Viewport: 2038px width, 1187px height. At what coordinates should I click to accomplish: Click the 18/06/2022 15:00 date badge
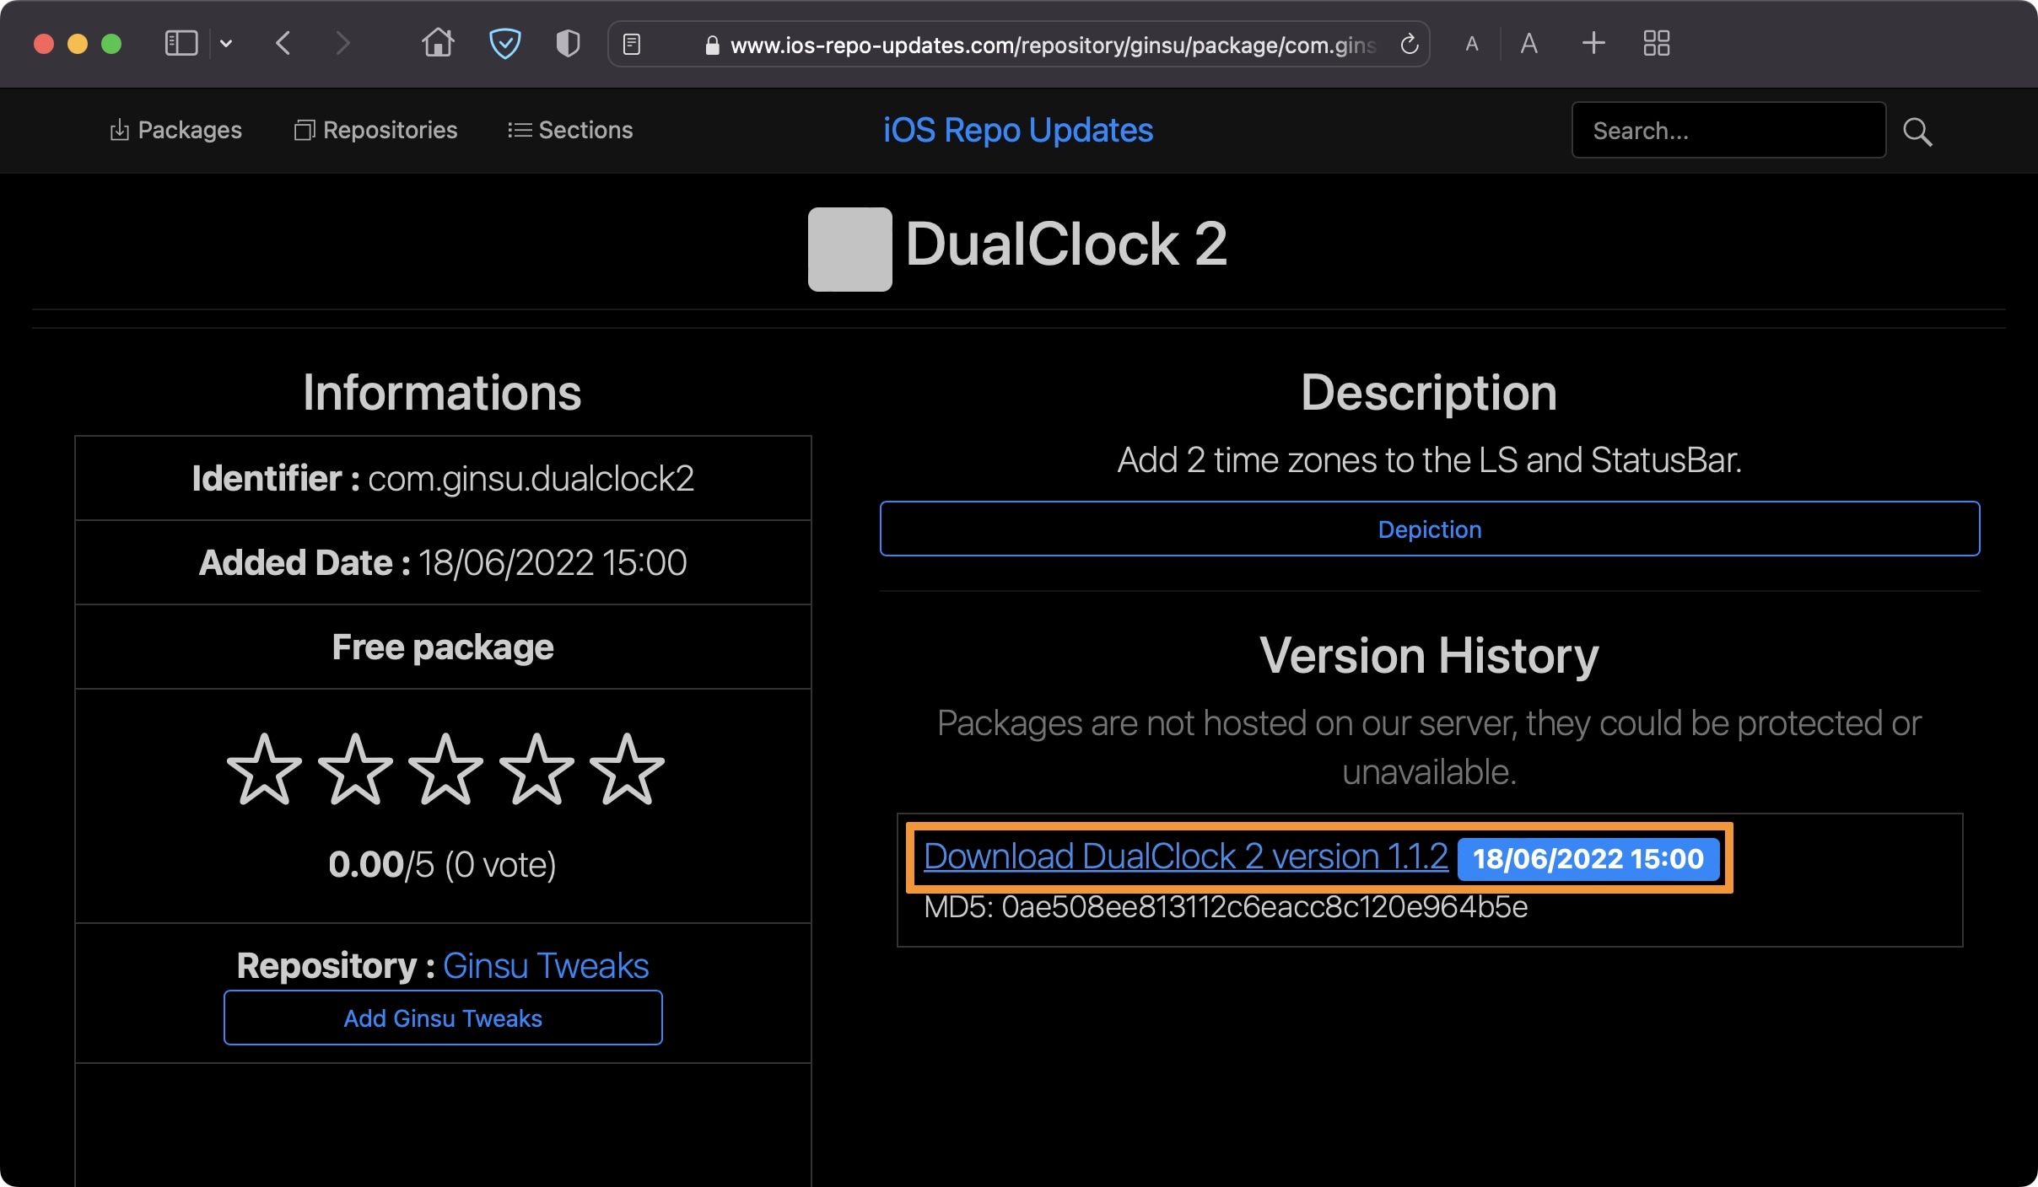click(x=1588, y=858)
